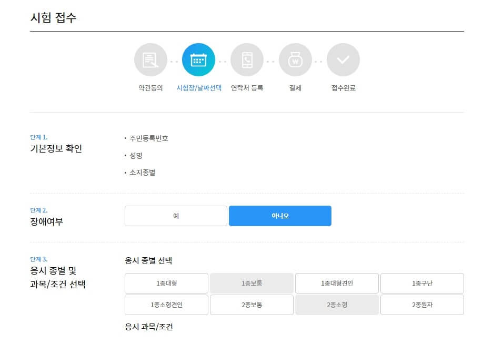The width and height of the screenshot is (493, 354).
Task: Click the 시험 접수 page heading
Action: tap(54, 17)
